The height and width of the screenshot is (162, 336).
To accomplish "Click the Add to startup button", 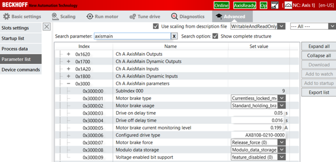I will point(319,83).
